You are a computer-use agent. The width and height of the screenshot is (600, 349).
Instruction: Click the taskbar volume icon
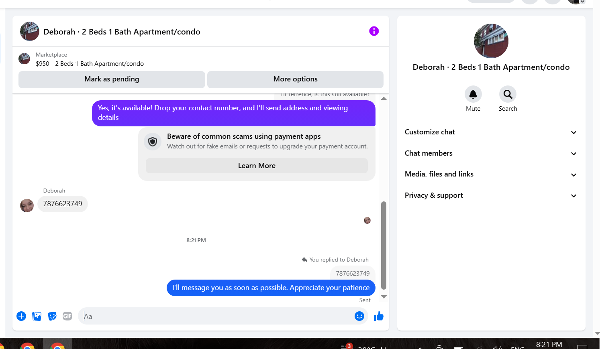click(497, 347)
